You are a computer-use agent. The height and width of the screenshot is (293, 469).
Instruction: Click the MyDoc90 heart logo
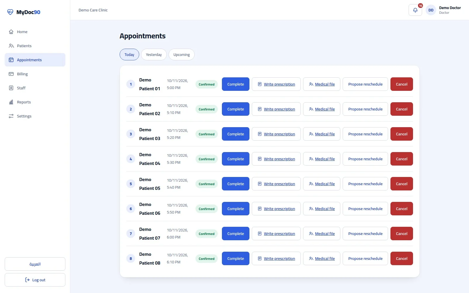(10, 12)
